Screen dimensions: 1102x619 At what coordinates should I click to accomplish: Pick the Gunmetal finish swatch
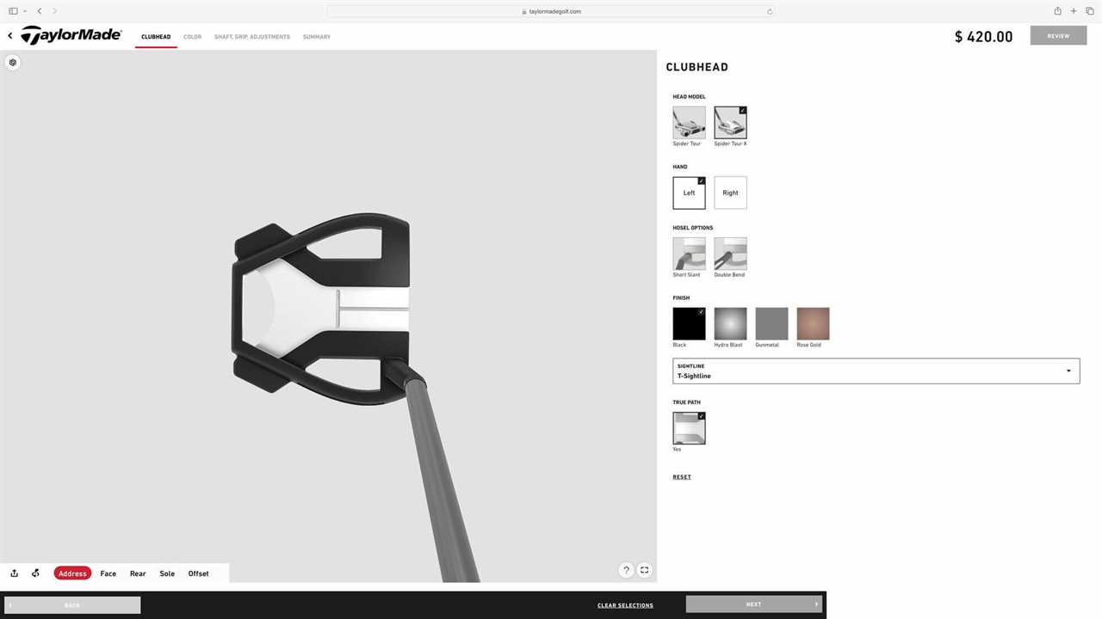click(x=771, y=324)
